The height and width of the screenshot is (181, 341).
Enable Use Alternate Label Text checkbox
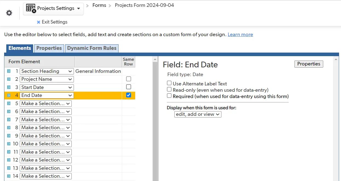[169, 83]
